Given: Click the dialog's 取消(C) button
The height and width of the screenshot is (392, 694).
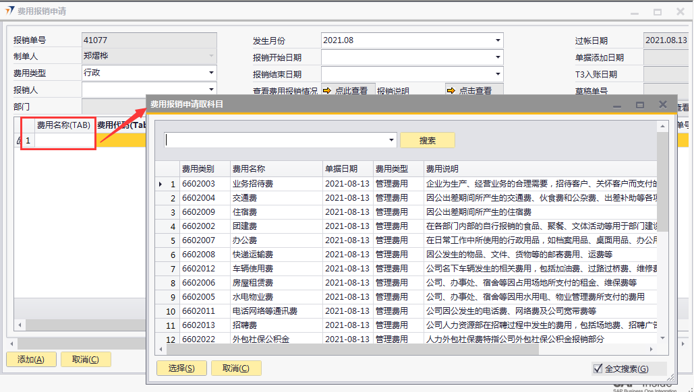Looking at the screenshot, I should [235, 368].
